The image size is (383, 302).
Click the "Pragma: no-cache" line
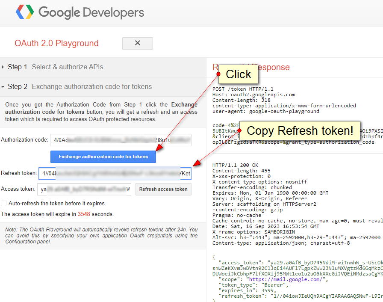pos(237,215)
